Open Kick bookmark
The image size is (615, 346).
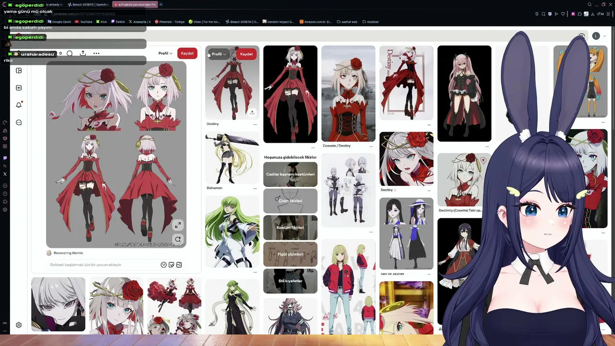(102, 22)
